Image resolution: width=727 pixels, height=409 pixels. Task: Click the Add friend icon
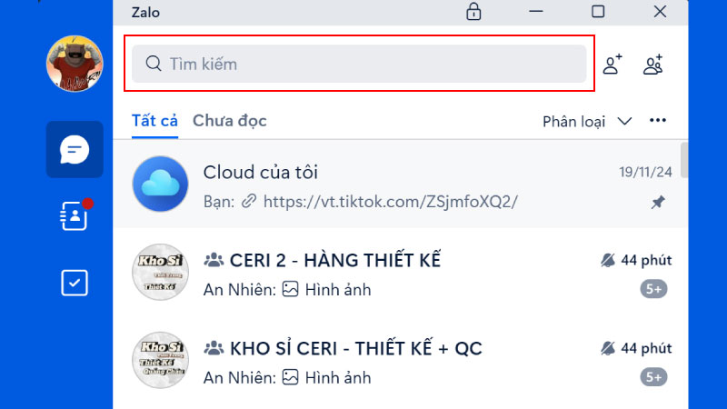612,64
